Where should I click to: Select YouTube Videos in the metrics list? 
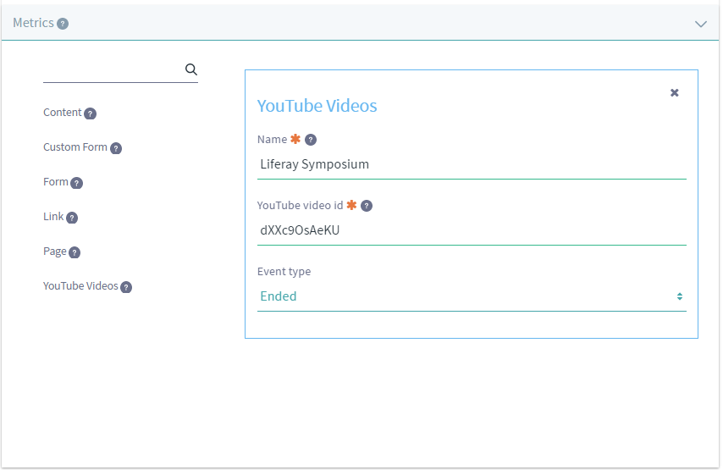(80, 286)
